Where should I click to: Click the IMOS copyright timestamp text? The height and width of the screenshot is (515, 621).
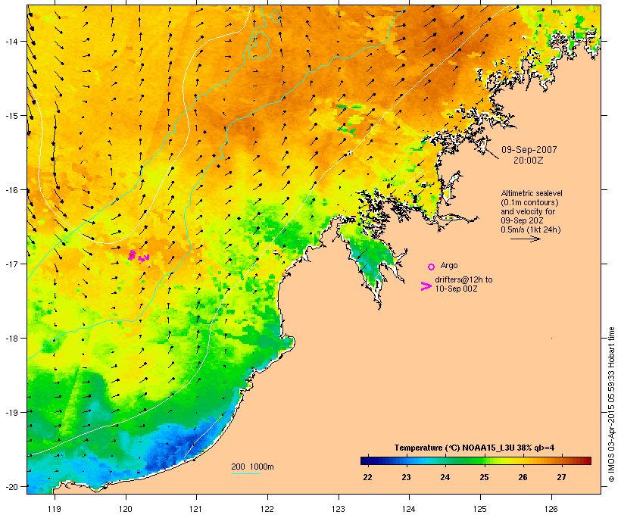(x=611, y=404)
